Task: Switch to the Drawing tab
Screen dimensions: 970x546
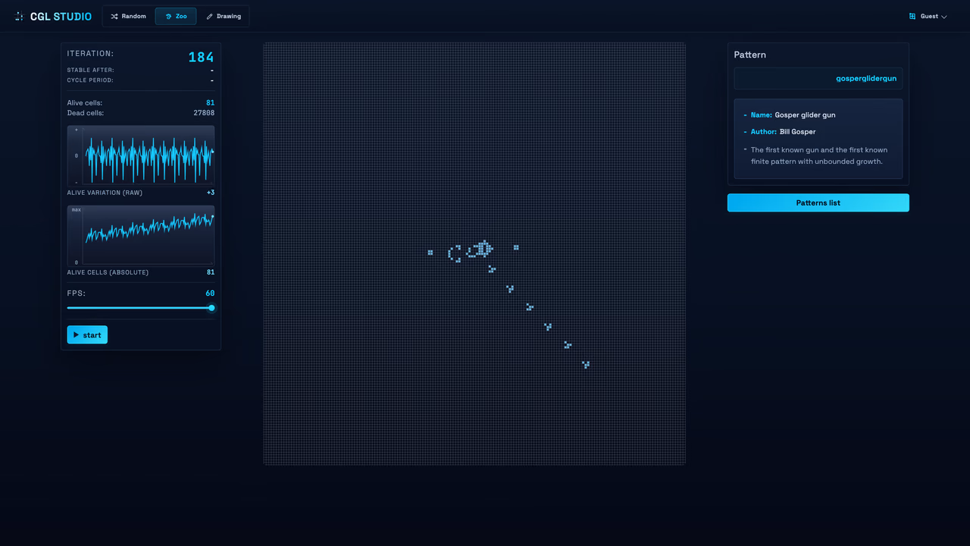Action: pyautogui.click(x=224, y=16)
